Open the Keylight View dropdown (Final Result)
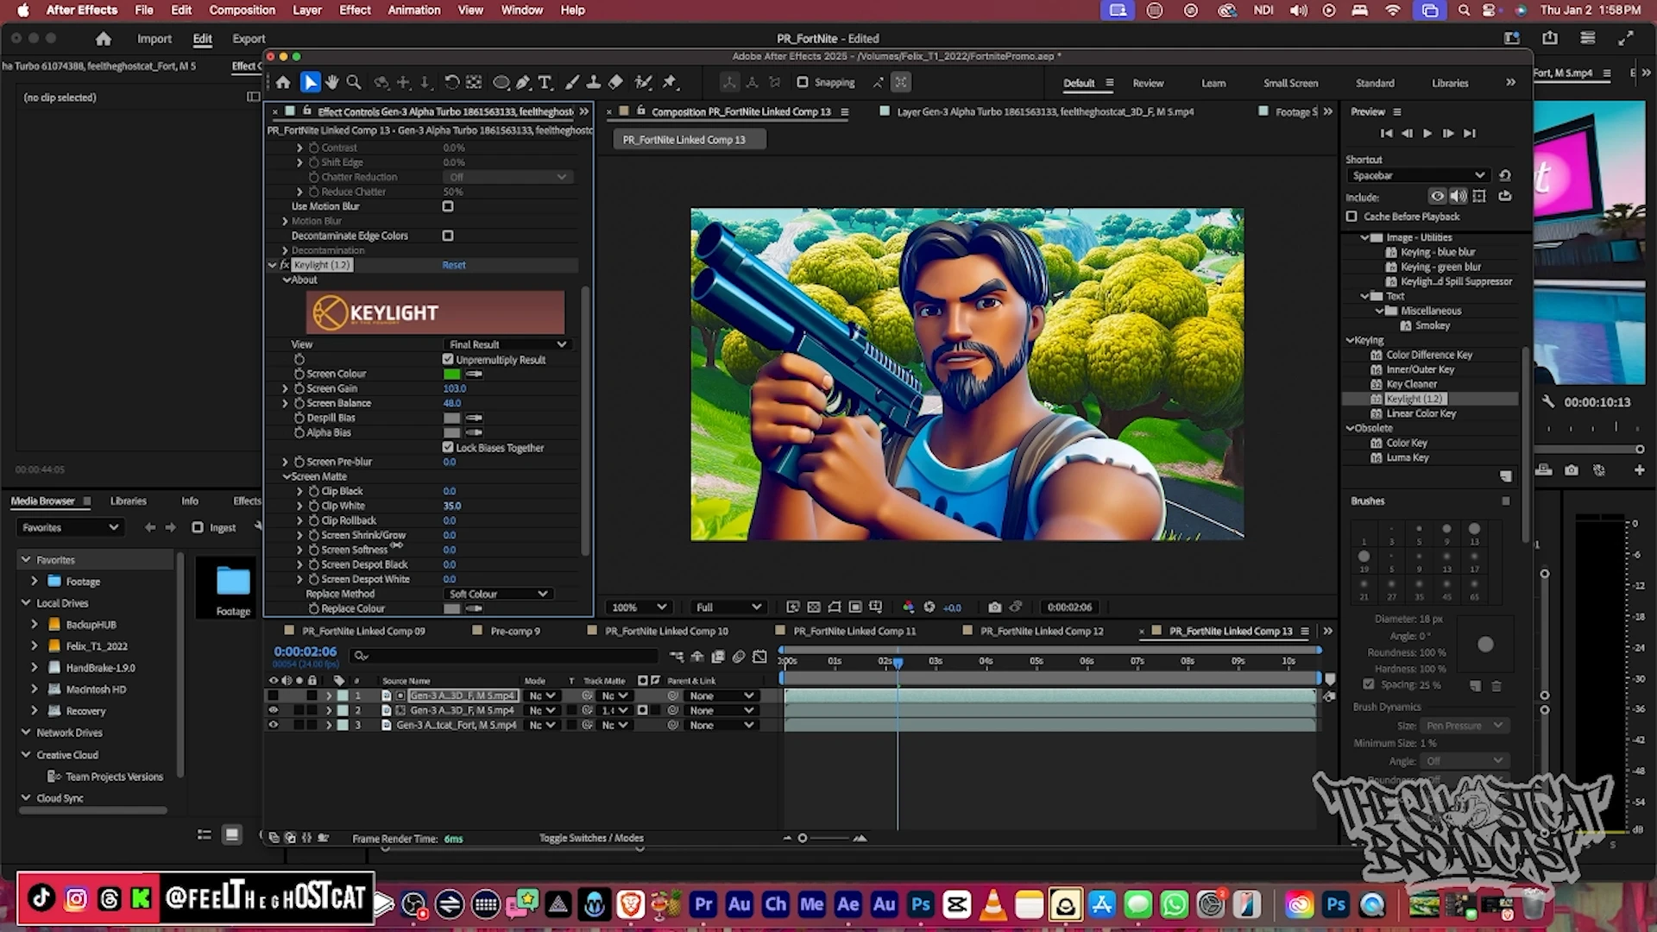The height and width of the screenshot is (932, 1657). (x=507, y=344)
